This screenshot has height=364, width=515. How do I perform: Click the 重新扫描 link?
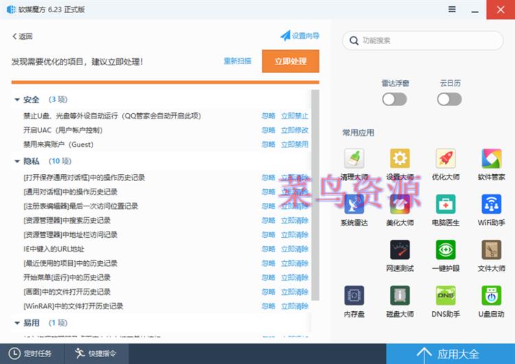(238, 61)
